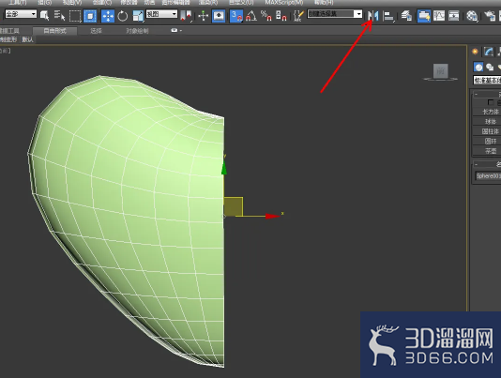Viewport: 501px width, 378px height.
Task: Select the Geometry category sphere icon
Action: tap(478, 67)
